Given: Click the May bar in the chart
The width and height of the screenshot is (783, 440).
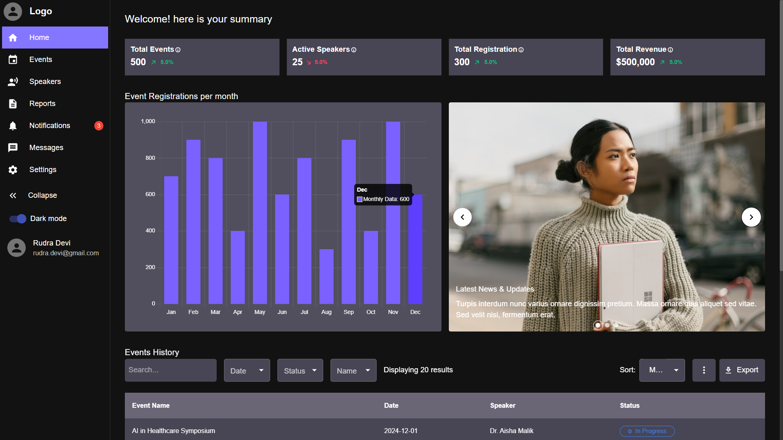Looking at the screenshot, I should (260, 212).
